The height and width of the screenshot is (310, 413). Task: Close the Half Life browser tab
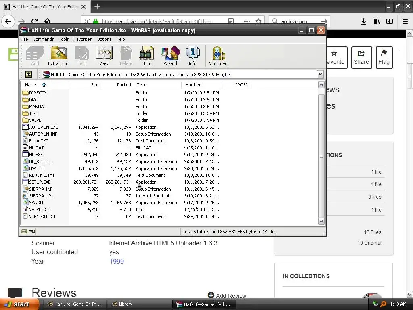83,7
